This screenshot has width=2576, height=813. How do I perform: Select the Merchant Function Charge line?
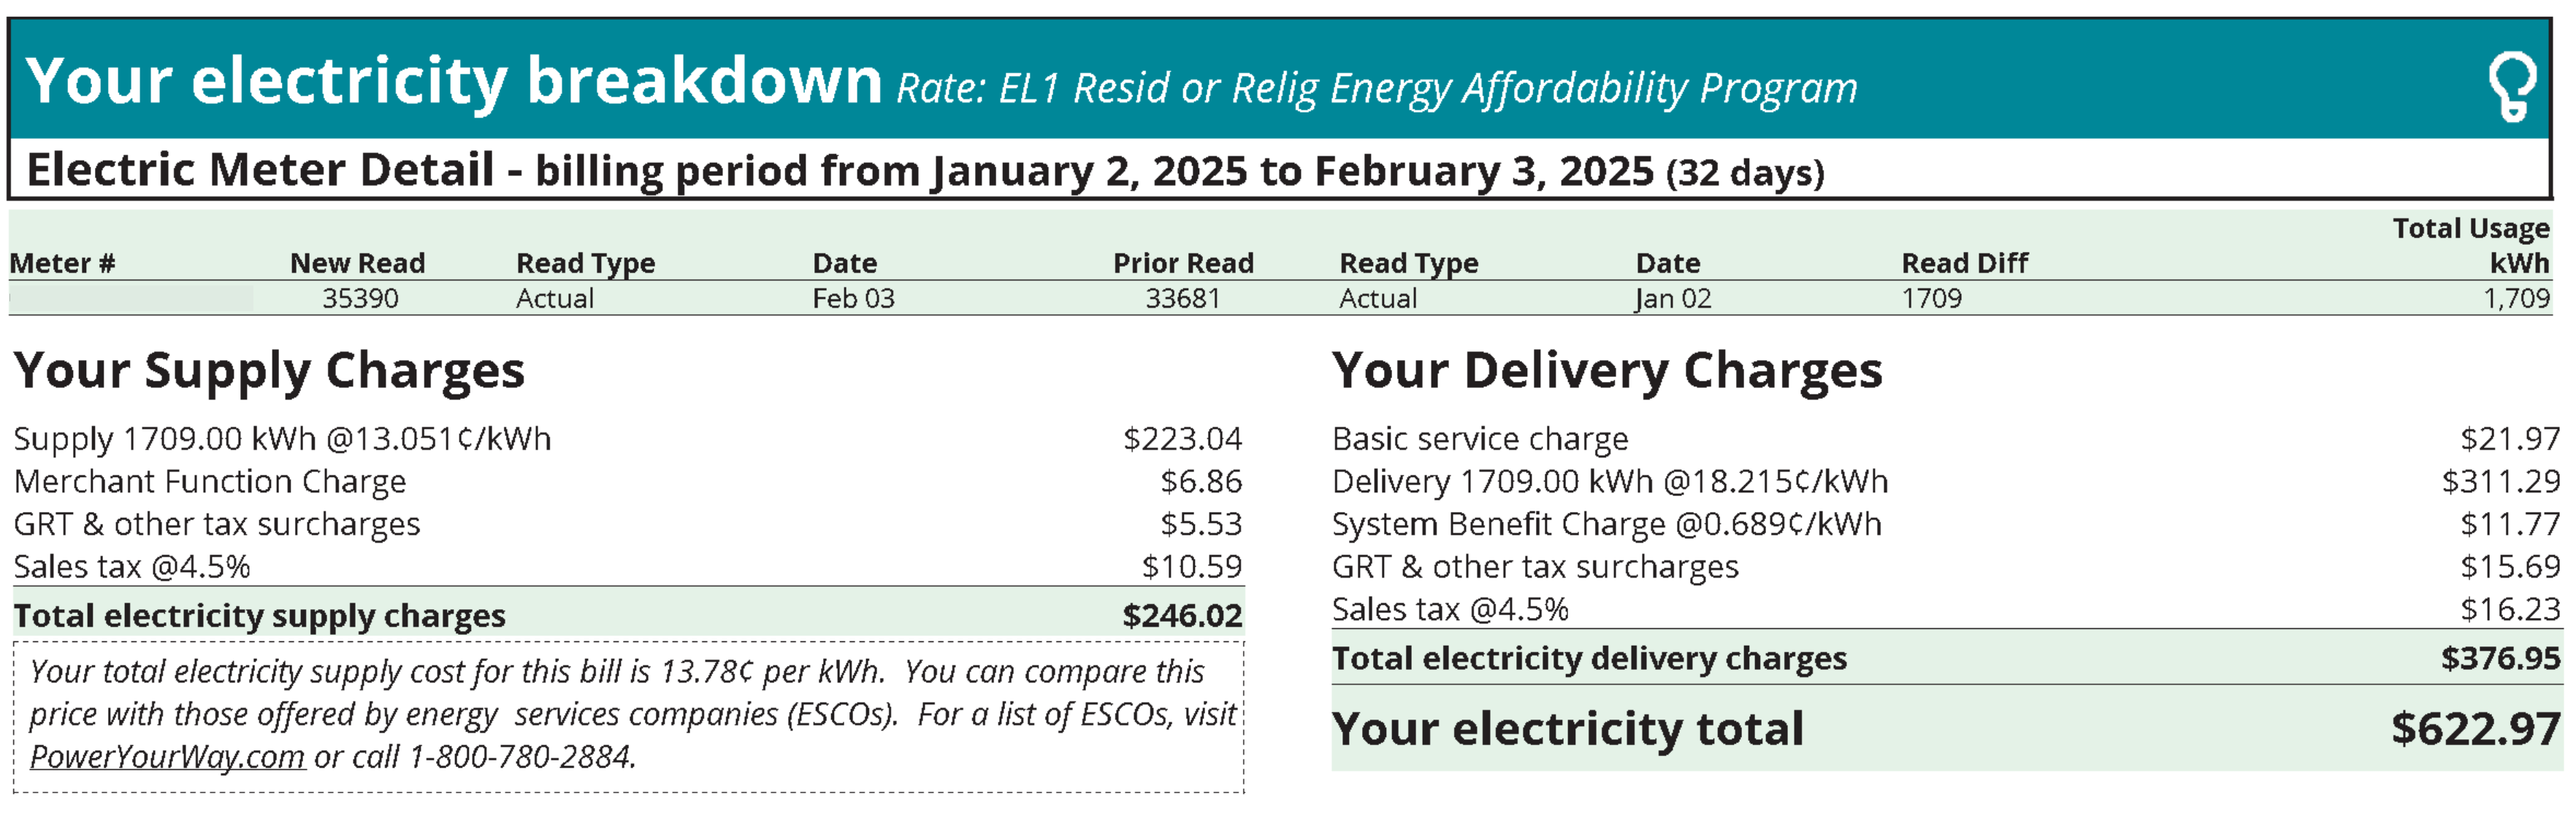[628, 481]
